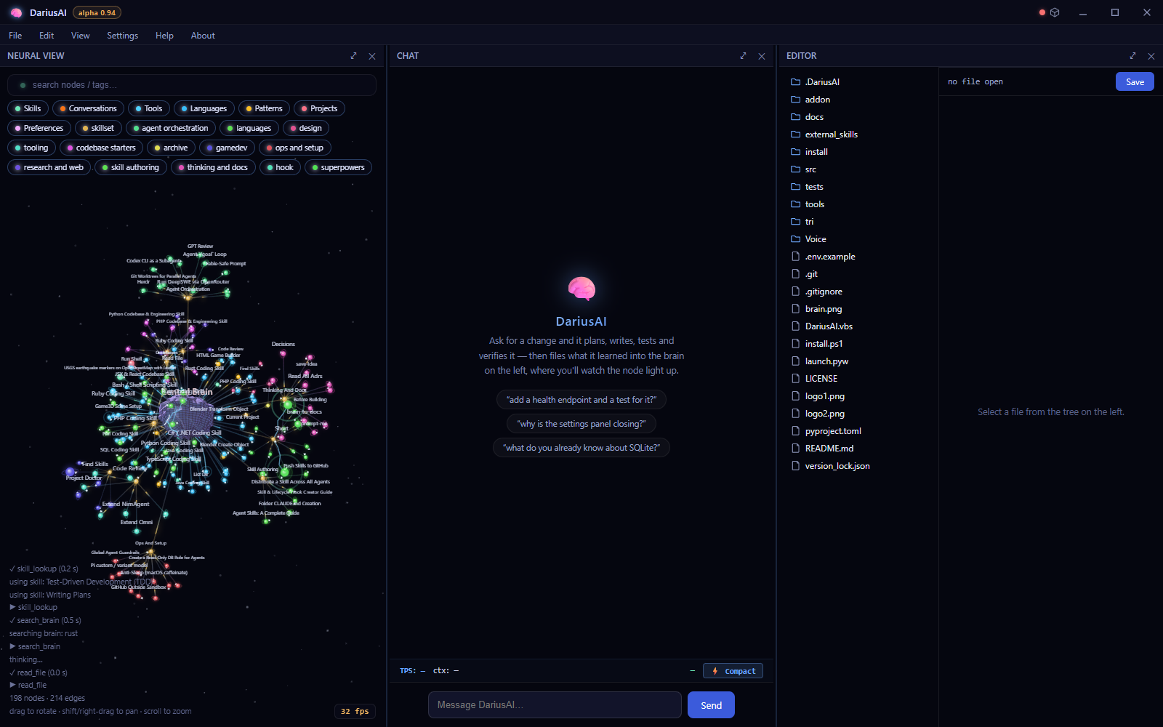Image resolution: width=1163 pixels, height=727 pixels.
Task: Toggle the Conversations tag filter
Action: (x=88, y=108)
